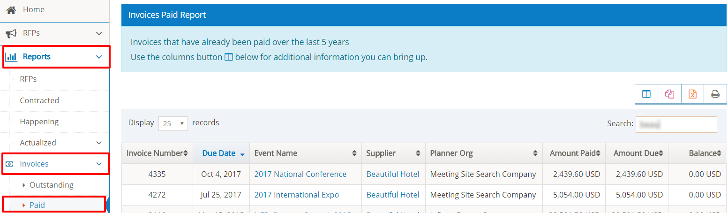This screenshot has height=213, width=728.
Task: Collapse the Reports menu chevron
Action: pyautogui.click(x=99, y=57)
